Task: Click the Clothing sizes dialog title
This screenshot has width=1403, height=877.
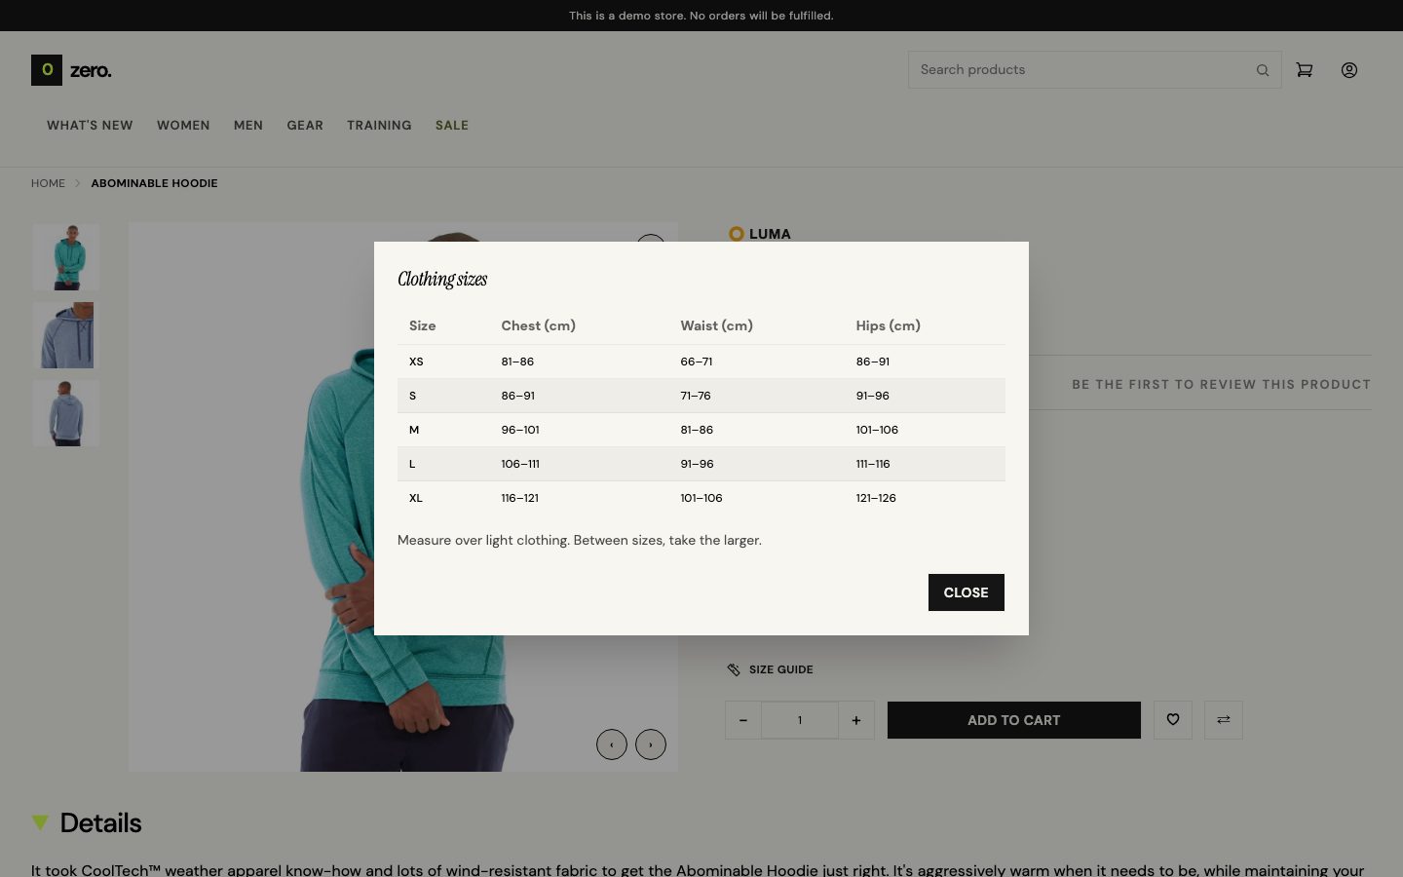Action: [442, 279]
